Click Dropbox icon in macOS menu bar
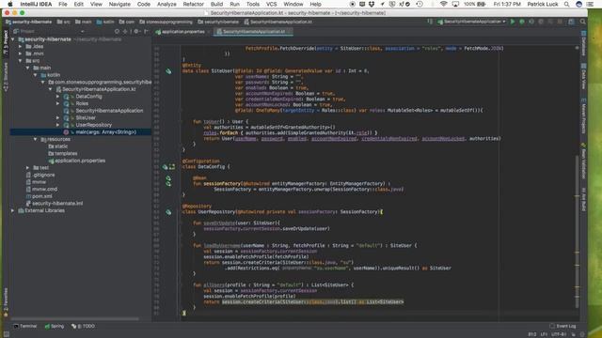Screen dimensions: 602x338 click(372, 4)
